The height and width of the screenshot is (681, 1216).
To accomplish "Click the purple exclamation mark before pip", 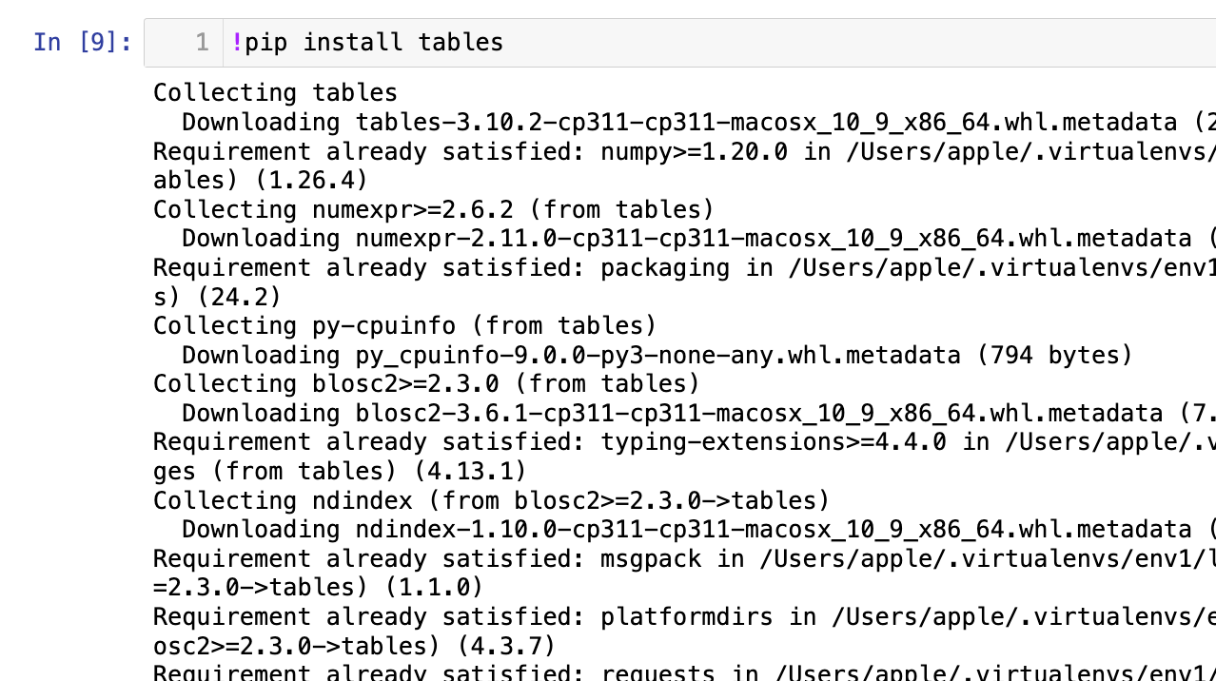I will point(237,43).
